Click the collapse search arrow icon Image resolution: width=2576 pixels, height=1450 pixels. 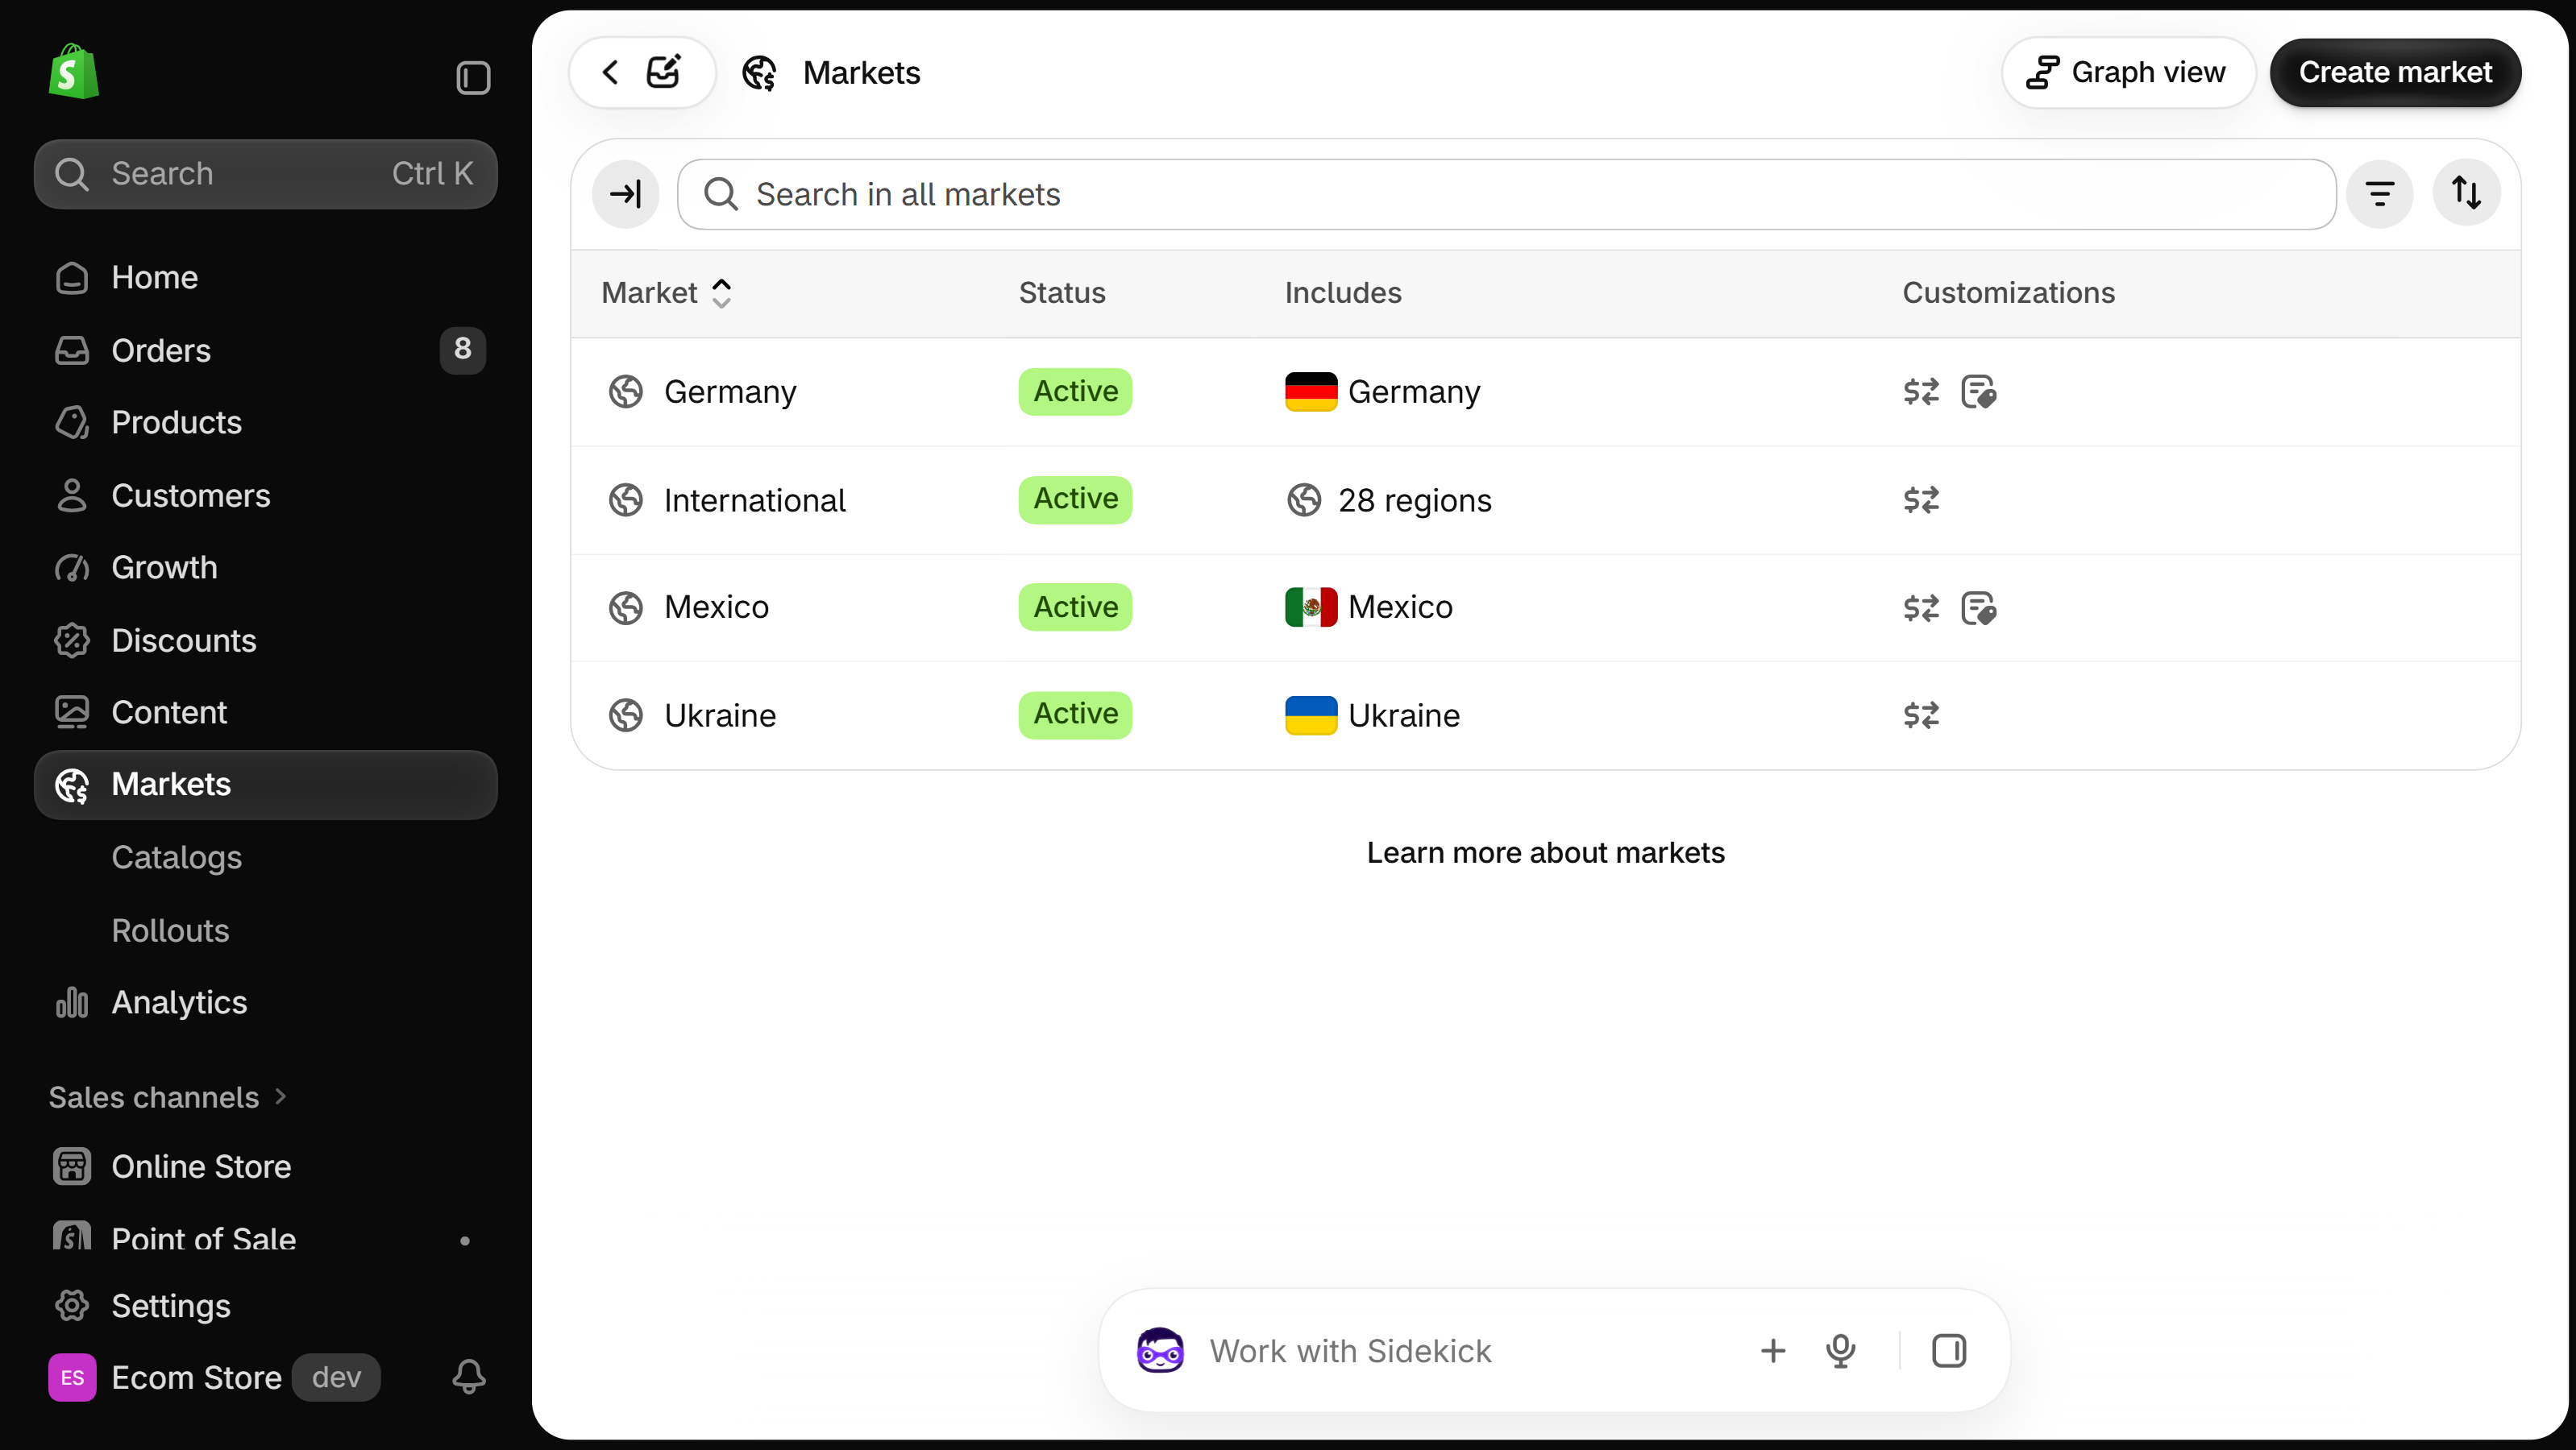click(626, 194)
